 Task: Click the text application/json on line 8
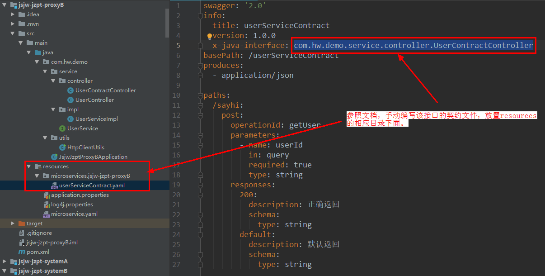pos(258,75)
